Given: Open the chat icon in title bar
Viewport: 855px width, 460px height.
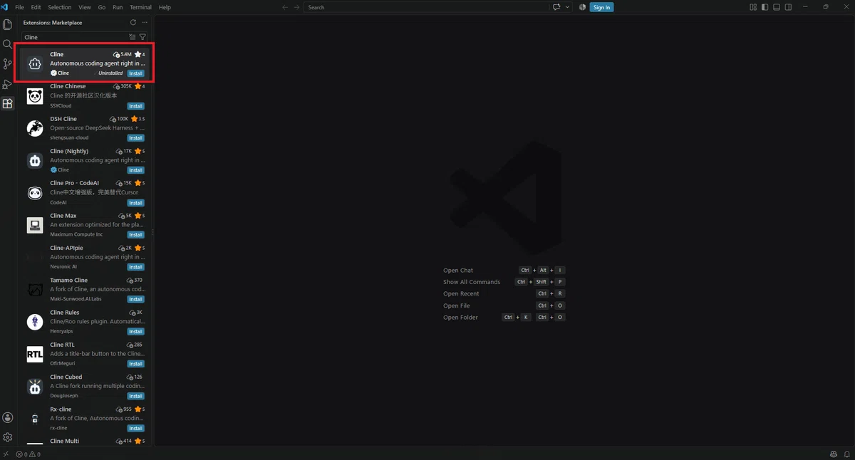Looking at the screenshot, I should click(x=556, y=7).
